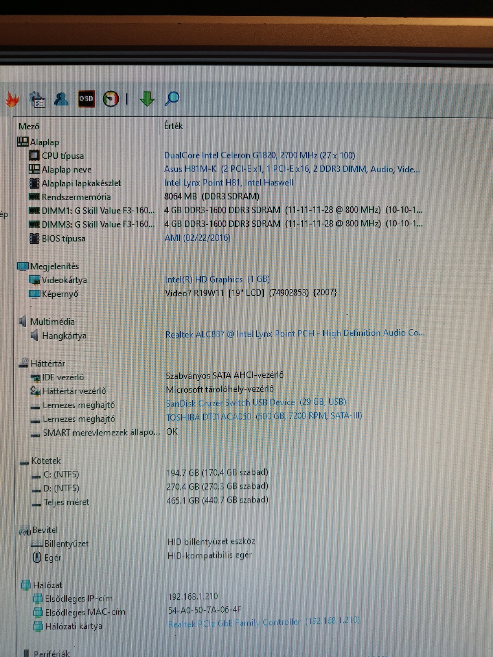Viewport: 493px width, 657px height.
Task: Click the Képernyő monitor icon
Action: click(35, 294)
